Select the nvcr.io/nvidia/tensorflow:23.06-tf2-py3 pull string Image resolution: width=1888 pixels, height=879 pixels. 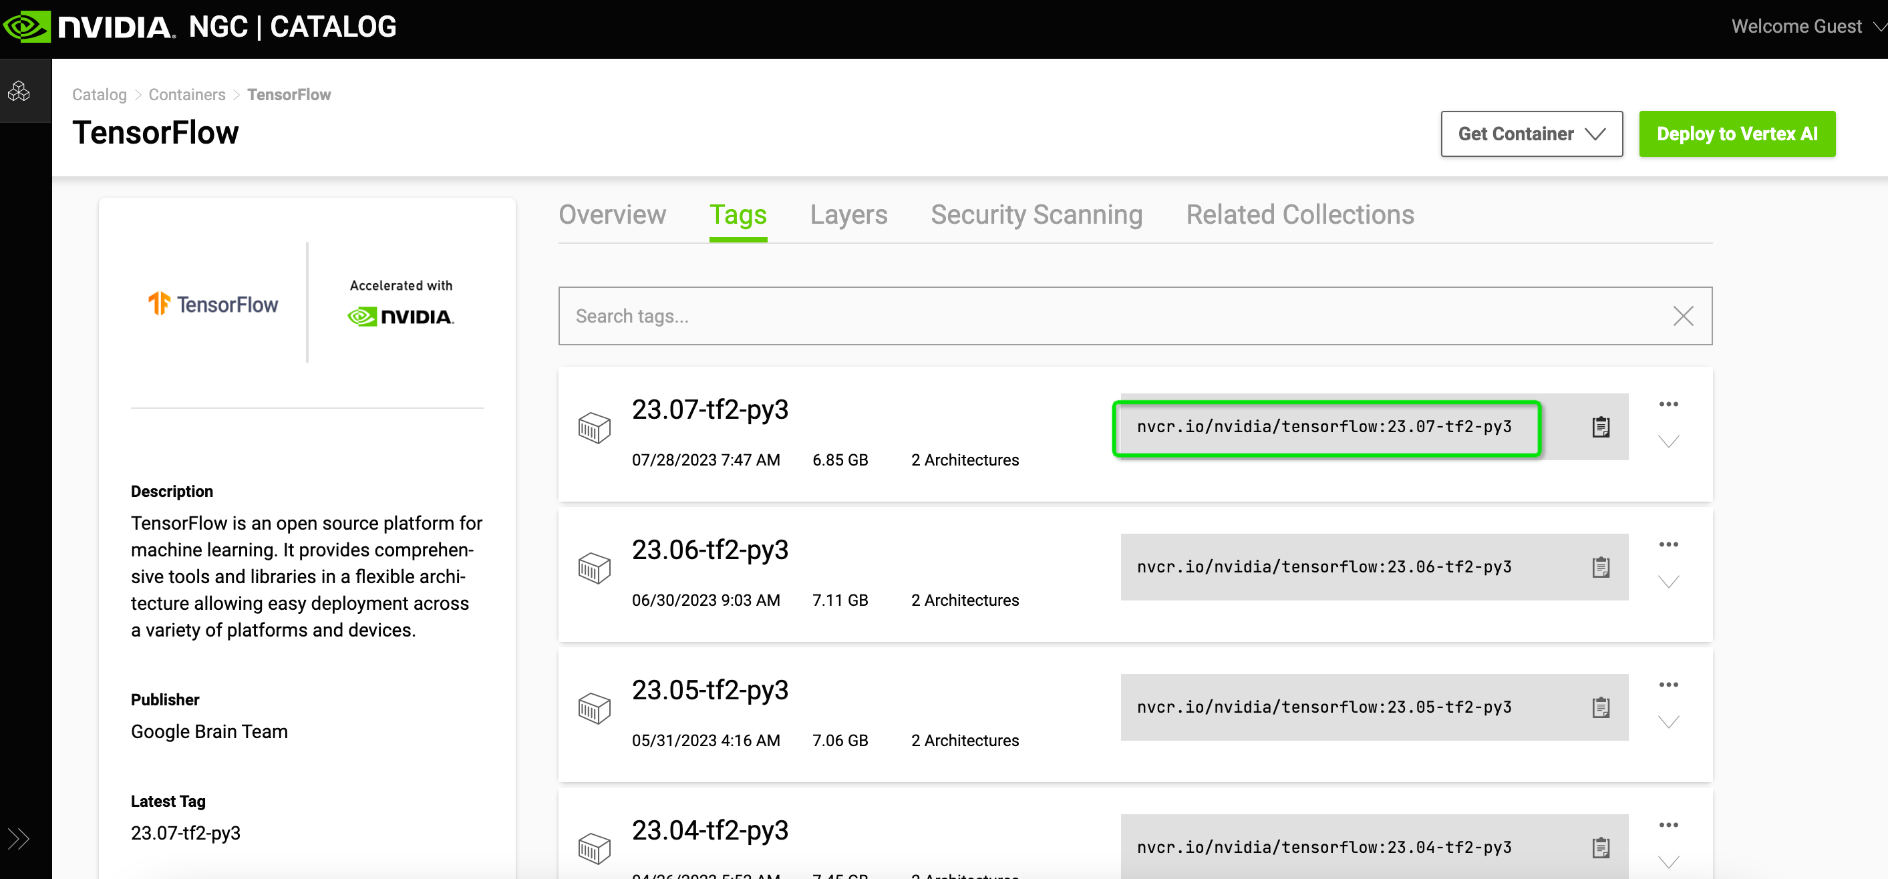click(x=1324, y=567)
